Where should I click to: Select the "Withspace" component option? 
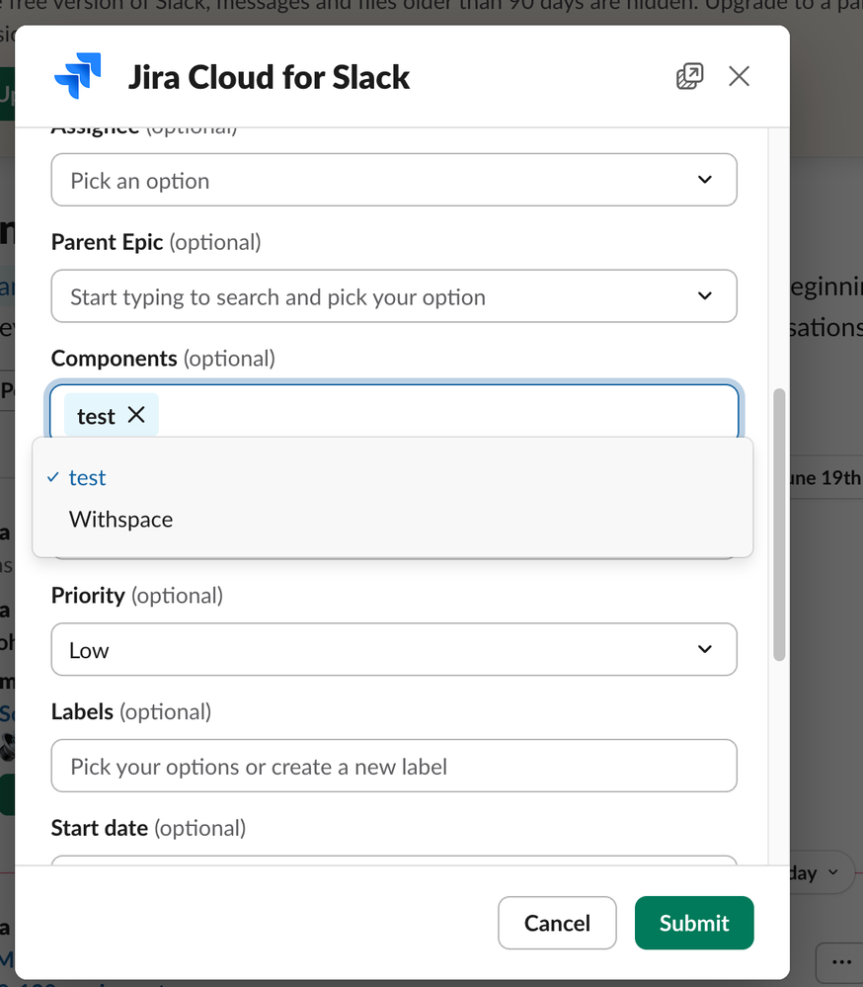[120, 520]
